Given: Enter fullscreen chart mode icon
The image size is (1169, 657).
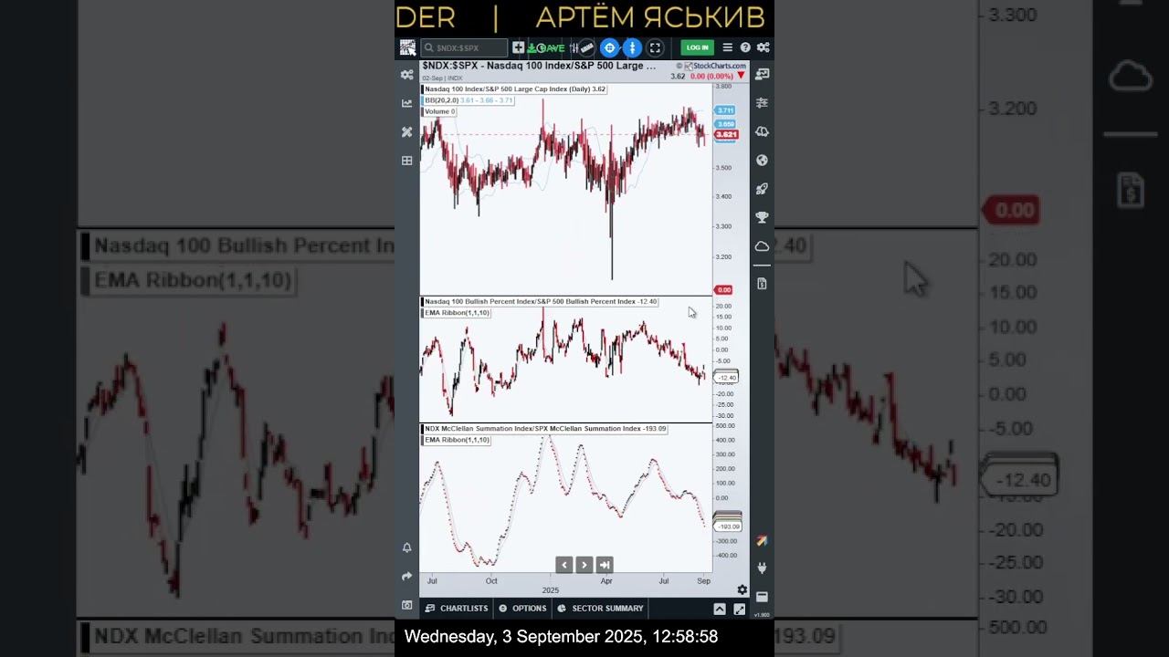Looking at the screenshot, I should pyautogui.click(x=655, y=47).
